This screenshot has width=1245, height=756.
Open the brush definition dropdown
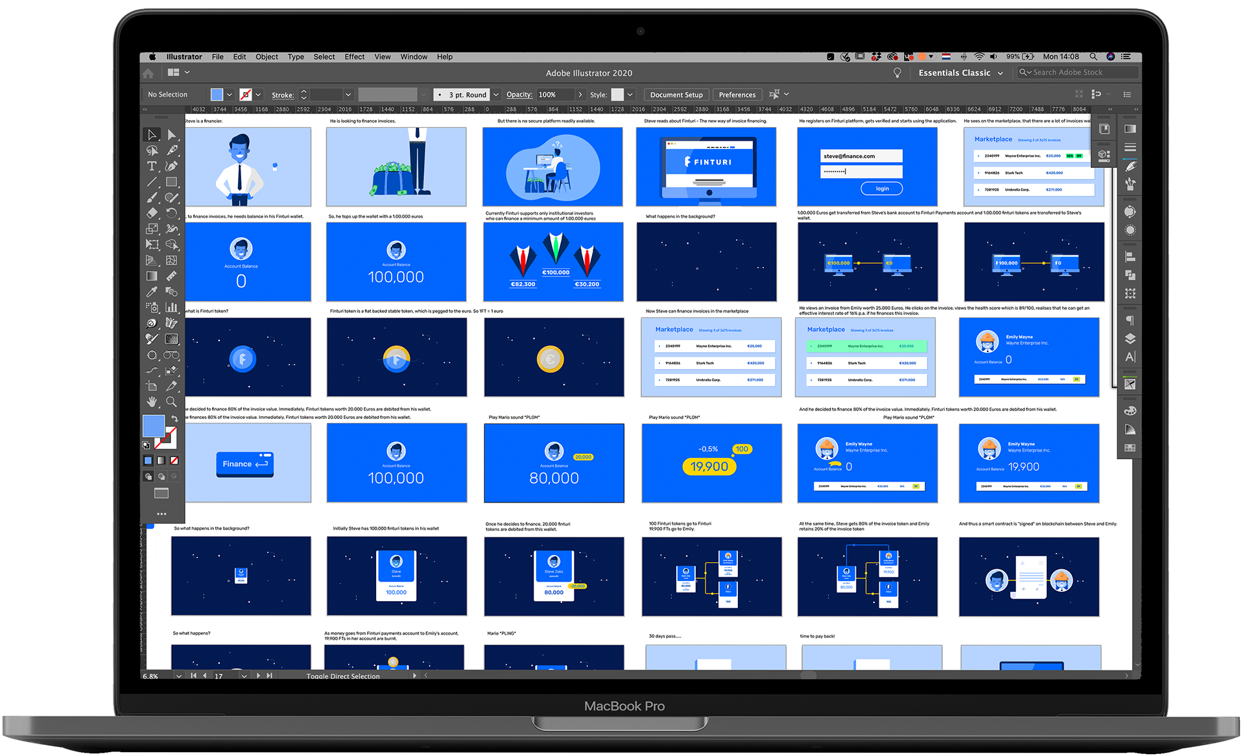pyautogui.click(x=496, y=95)
